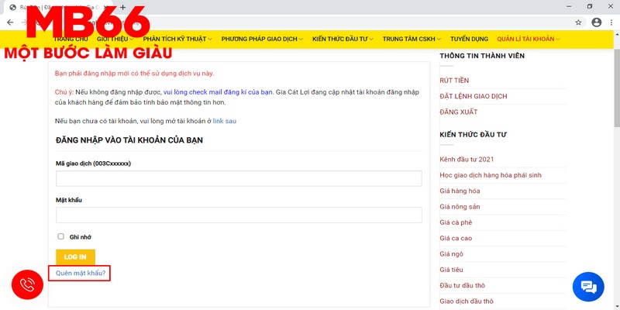Click the THÔNG TIN THÀNH VIÊN heading

(482, 56)
